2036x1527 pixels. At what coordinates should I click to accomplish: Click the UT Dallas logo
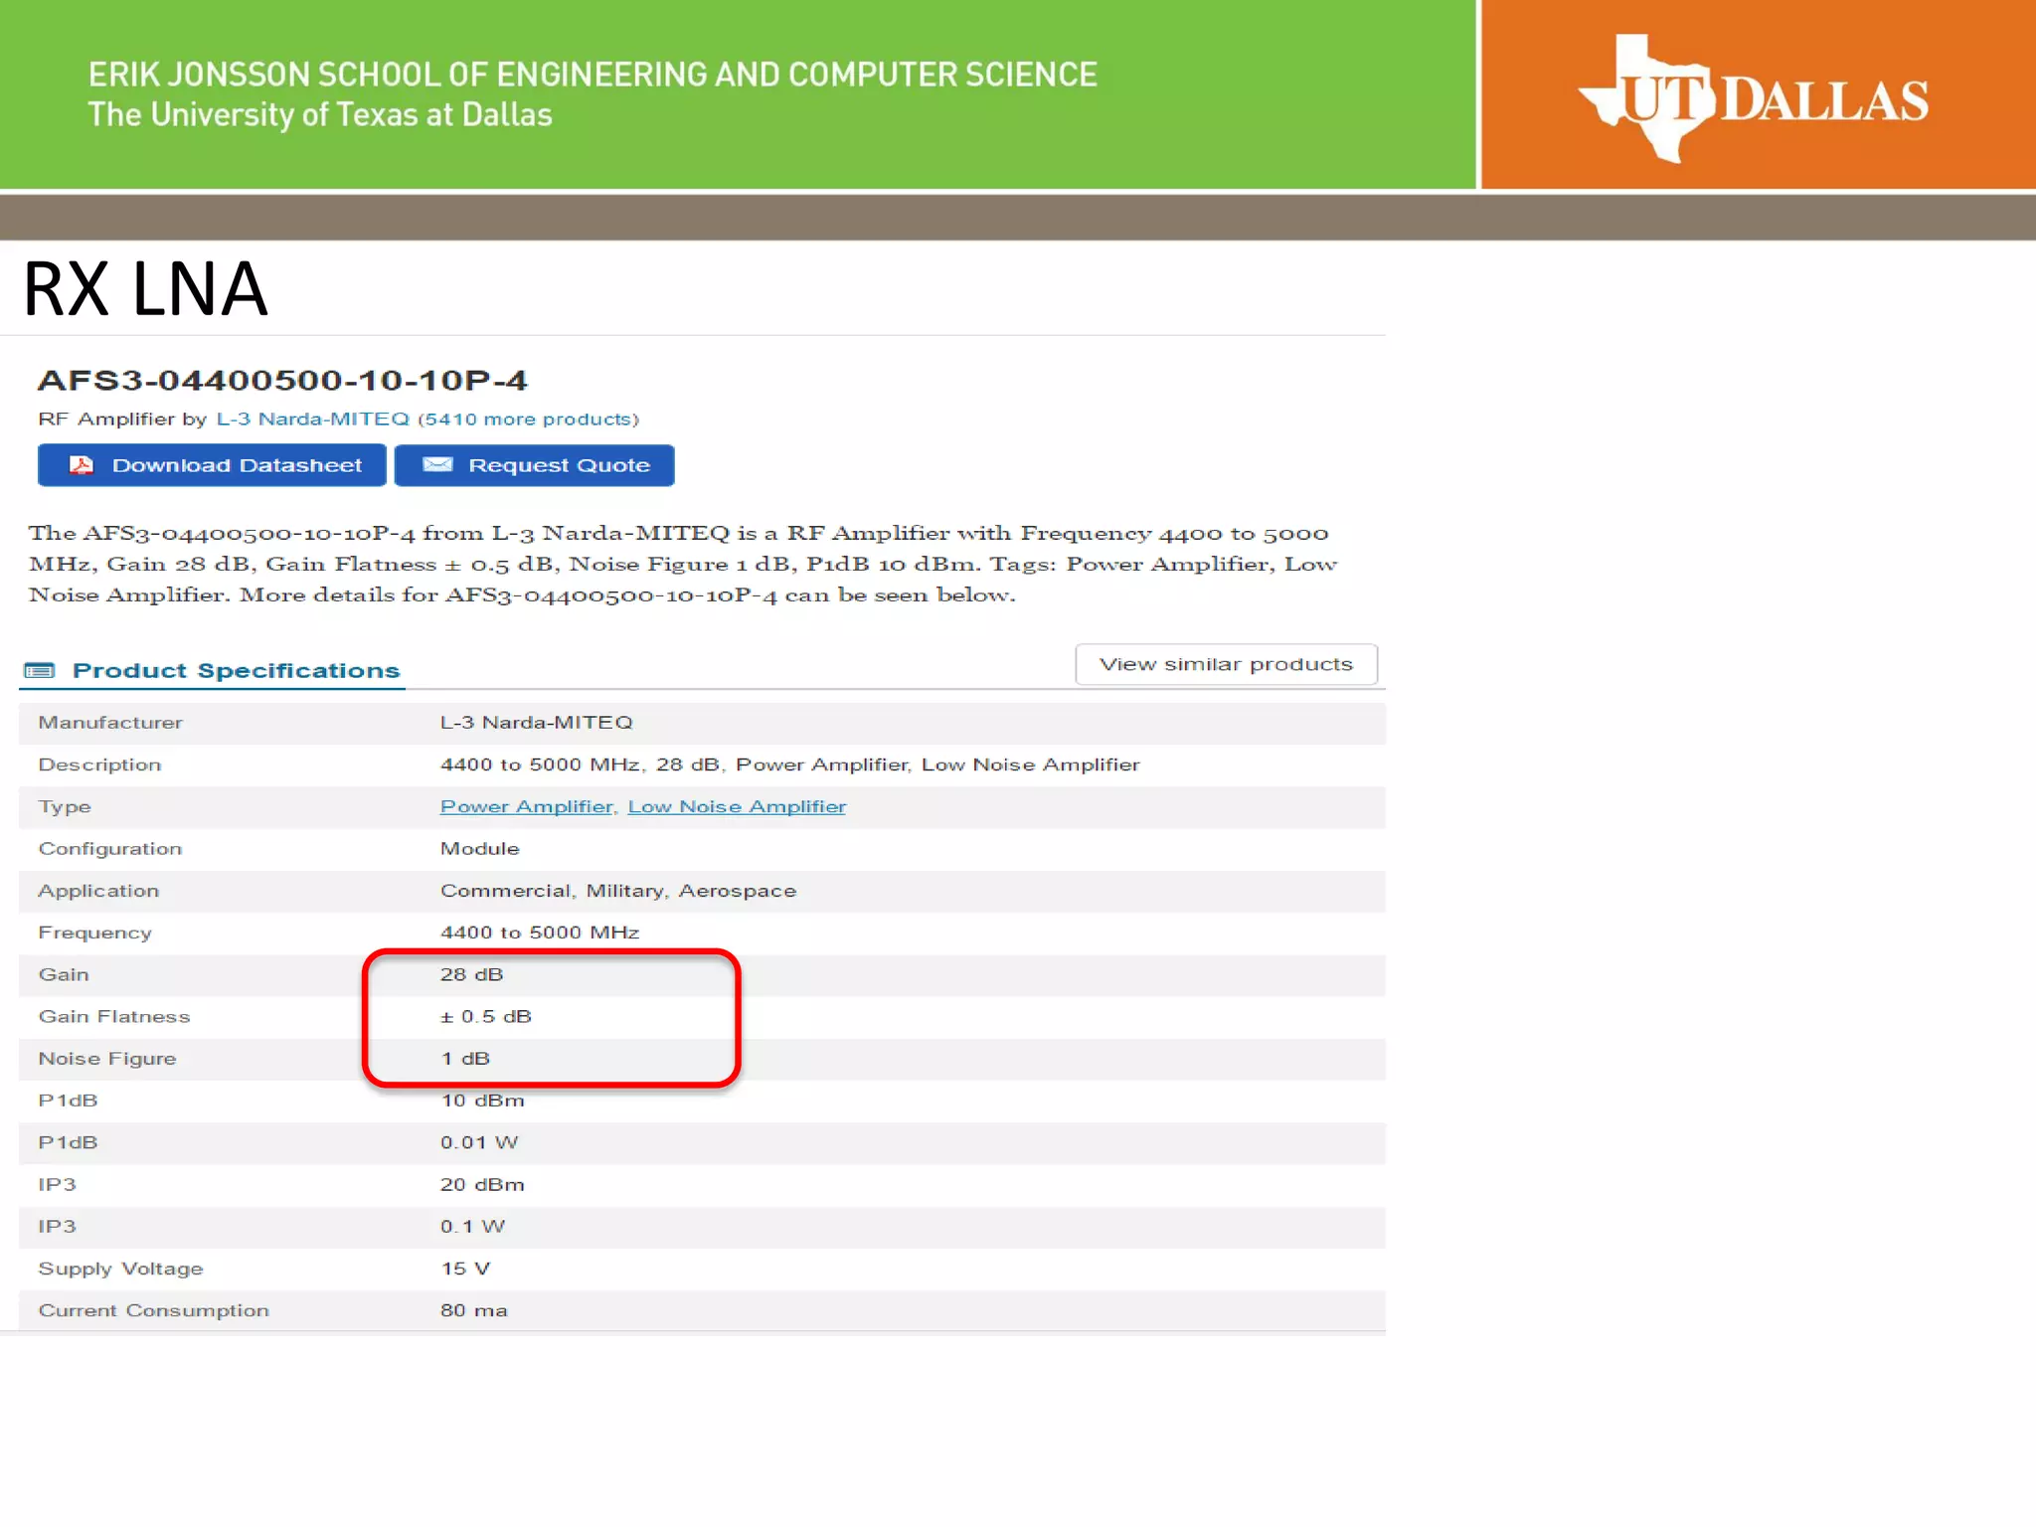click(x=1754, y=99)
